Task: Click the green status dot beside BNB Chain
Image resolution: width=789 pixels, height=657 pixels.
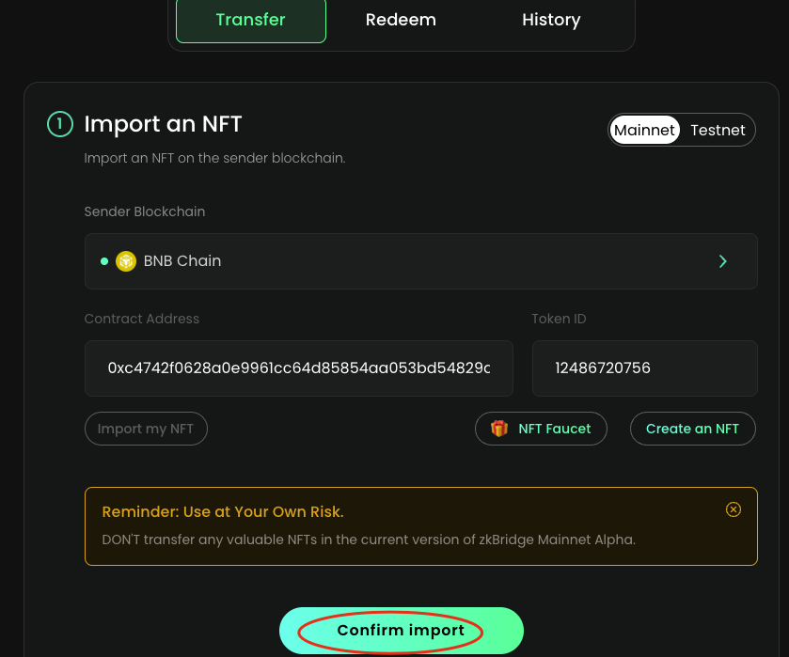Action: (x=104, y=261)
